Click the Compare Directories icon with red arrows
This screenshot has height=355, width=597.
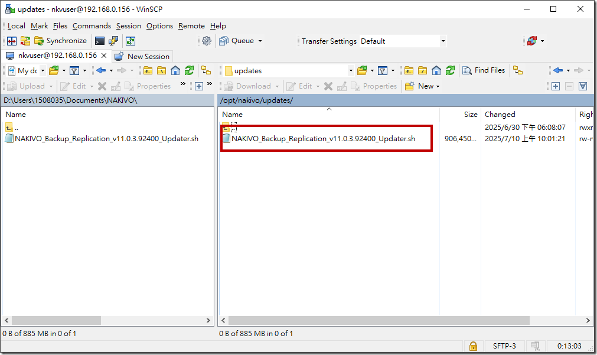tap(12, 41)
